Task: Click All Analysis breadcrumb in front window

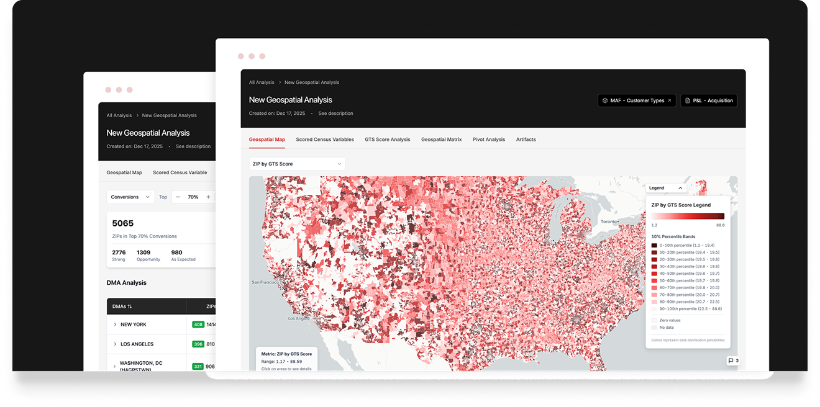Action: [262, 83]
